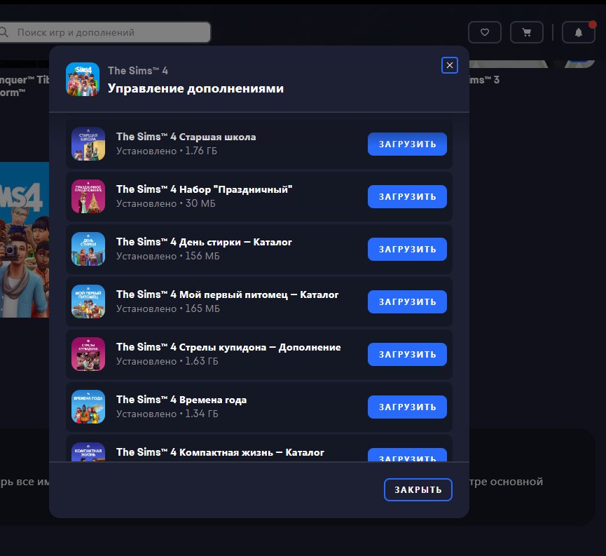Click the День стирки pack icon
The height and width of the screenshot is (556, 606).
[88, 249]
